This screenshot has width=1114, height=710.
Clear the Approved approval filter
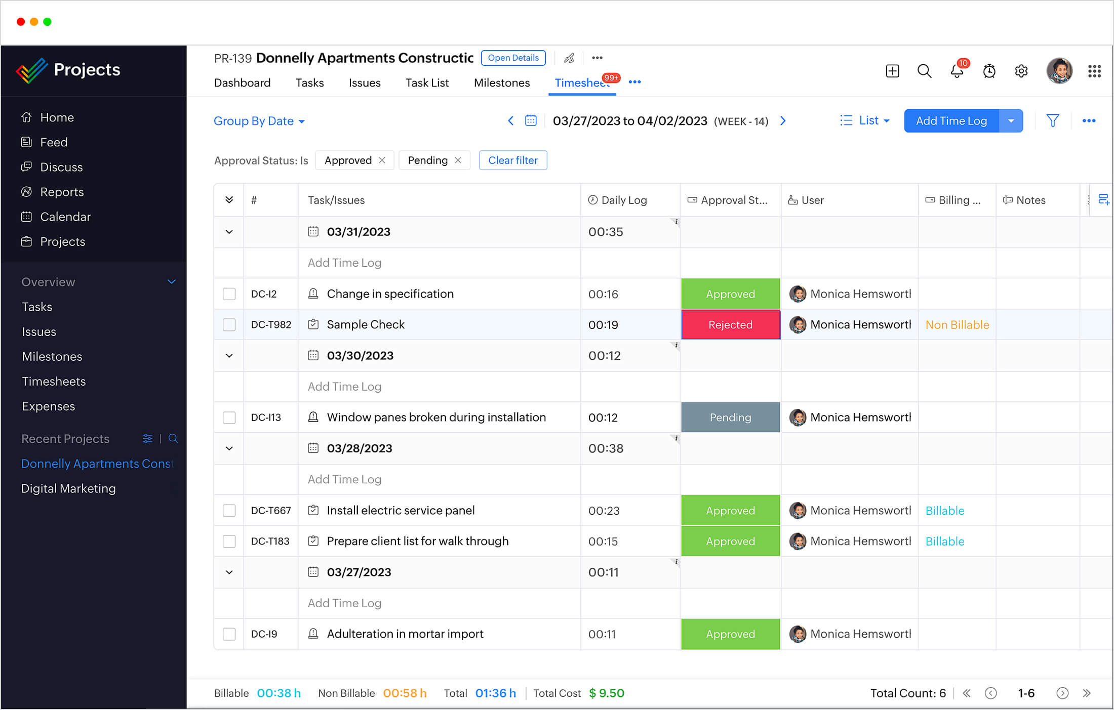(x=382, y=160)
